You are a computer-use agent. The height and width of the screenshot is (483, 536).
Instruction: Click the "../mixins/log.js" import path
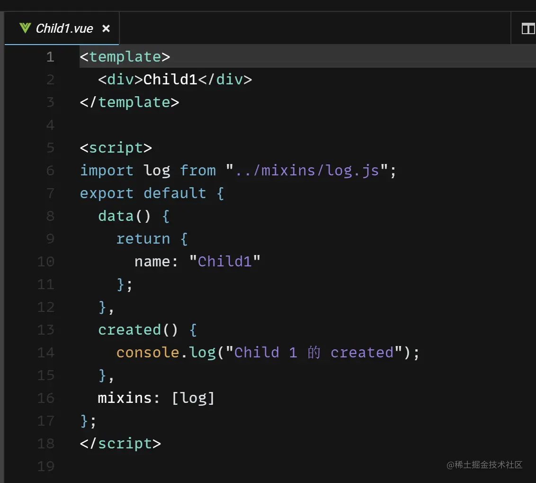pos(307,170)
